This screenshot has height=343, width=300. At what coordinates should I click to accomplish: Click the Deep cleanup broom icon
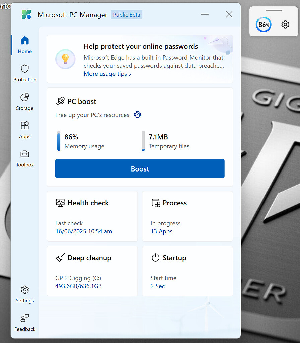[x=60, y=258]
